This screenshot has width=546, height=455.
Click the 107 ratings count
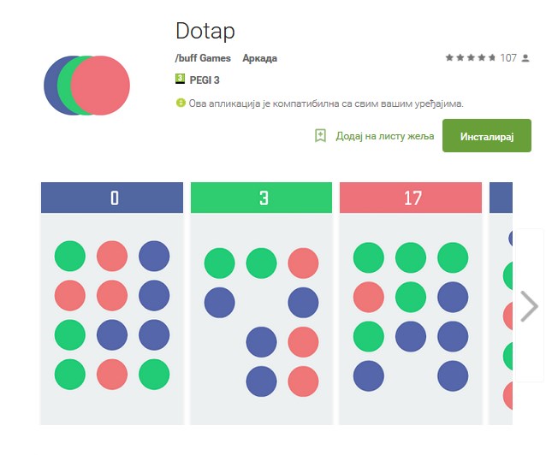pyautogui.click(x=508, y=58)
